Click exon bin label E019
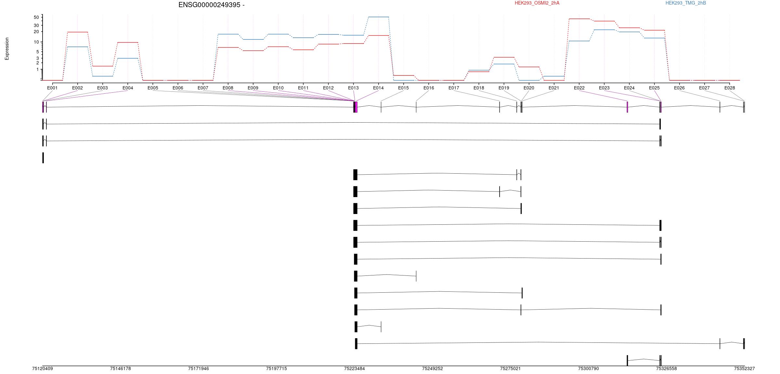Viewport: 780px width, 374px height. coord(504,88)
